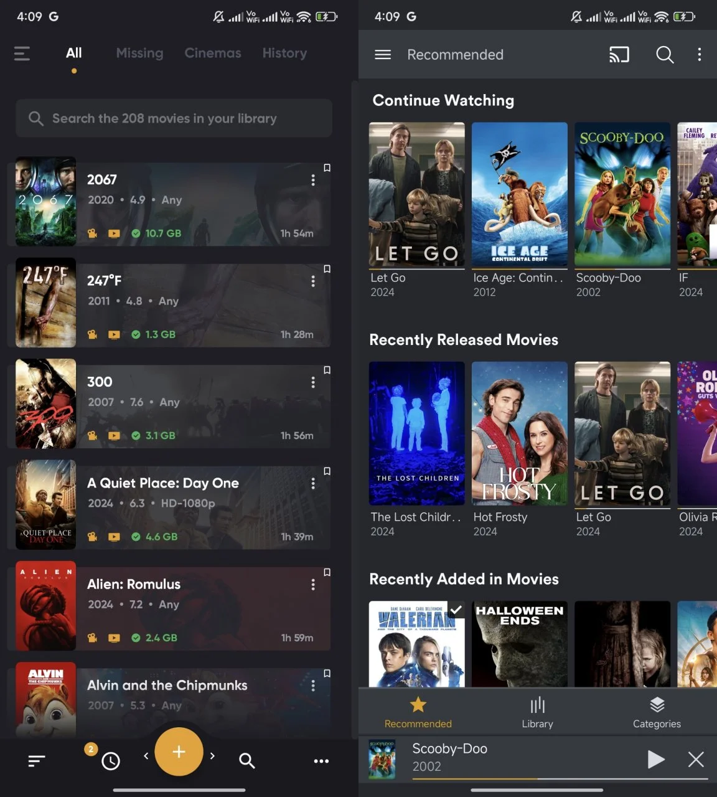The height and width of the screenshot is (797, 717).
Task: Play Scooby-Doo in the mini player
Action: coord(655,759)
